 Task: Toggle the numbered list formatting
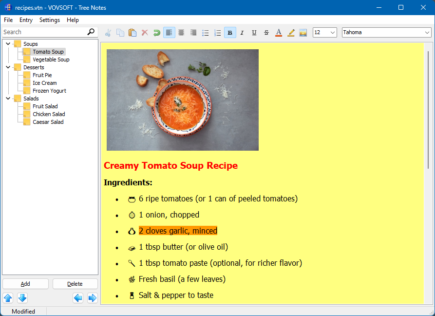click(x=217, y=32)
